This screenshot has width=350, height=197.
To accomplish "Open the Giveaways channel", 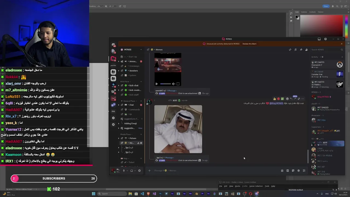I will point(132,66).
